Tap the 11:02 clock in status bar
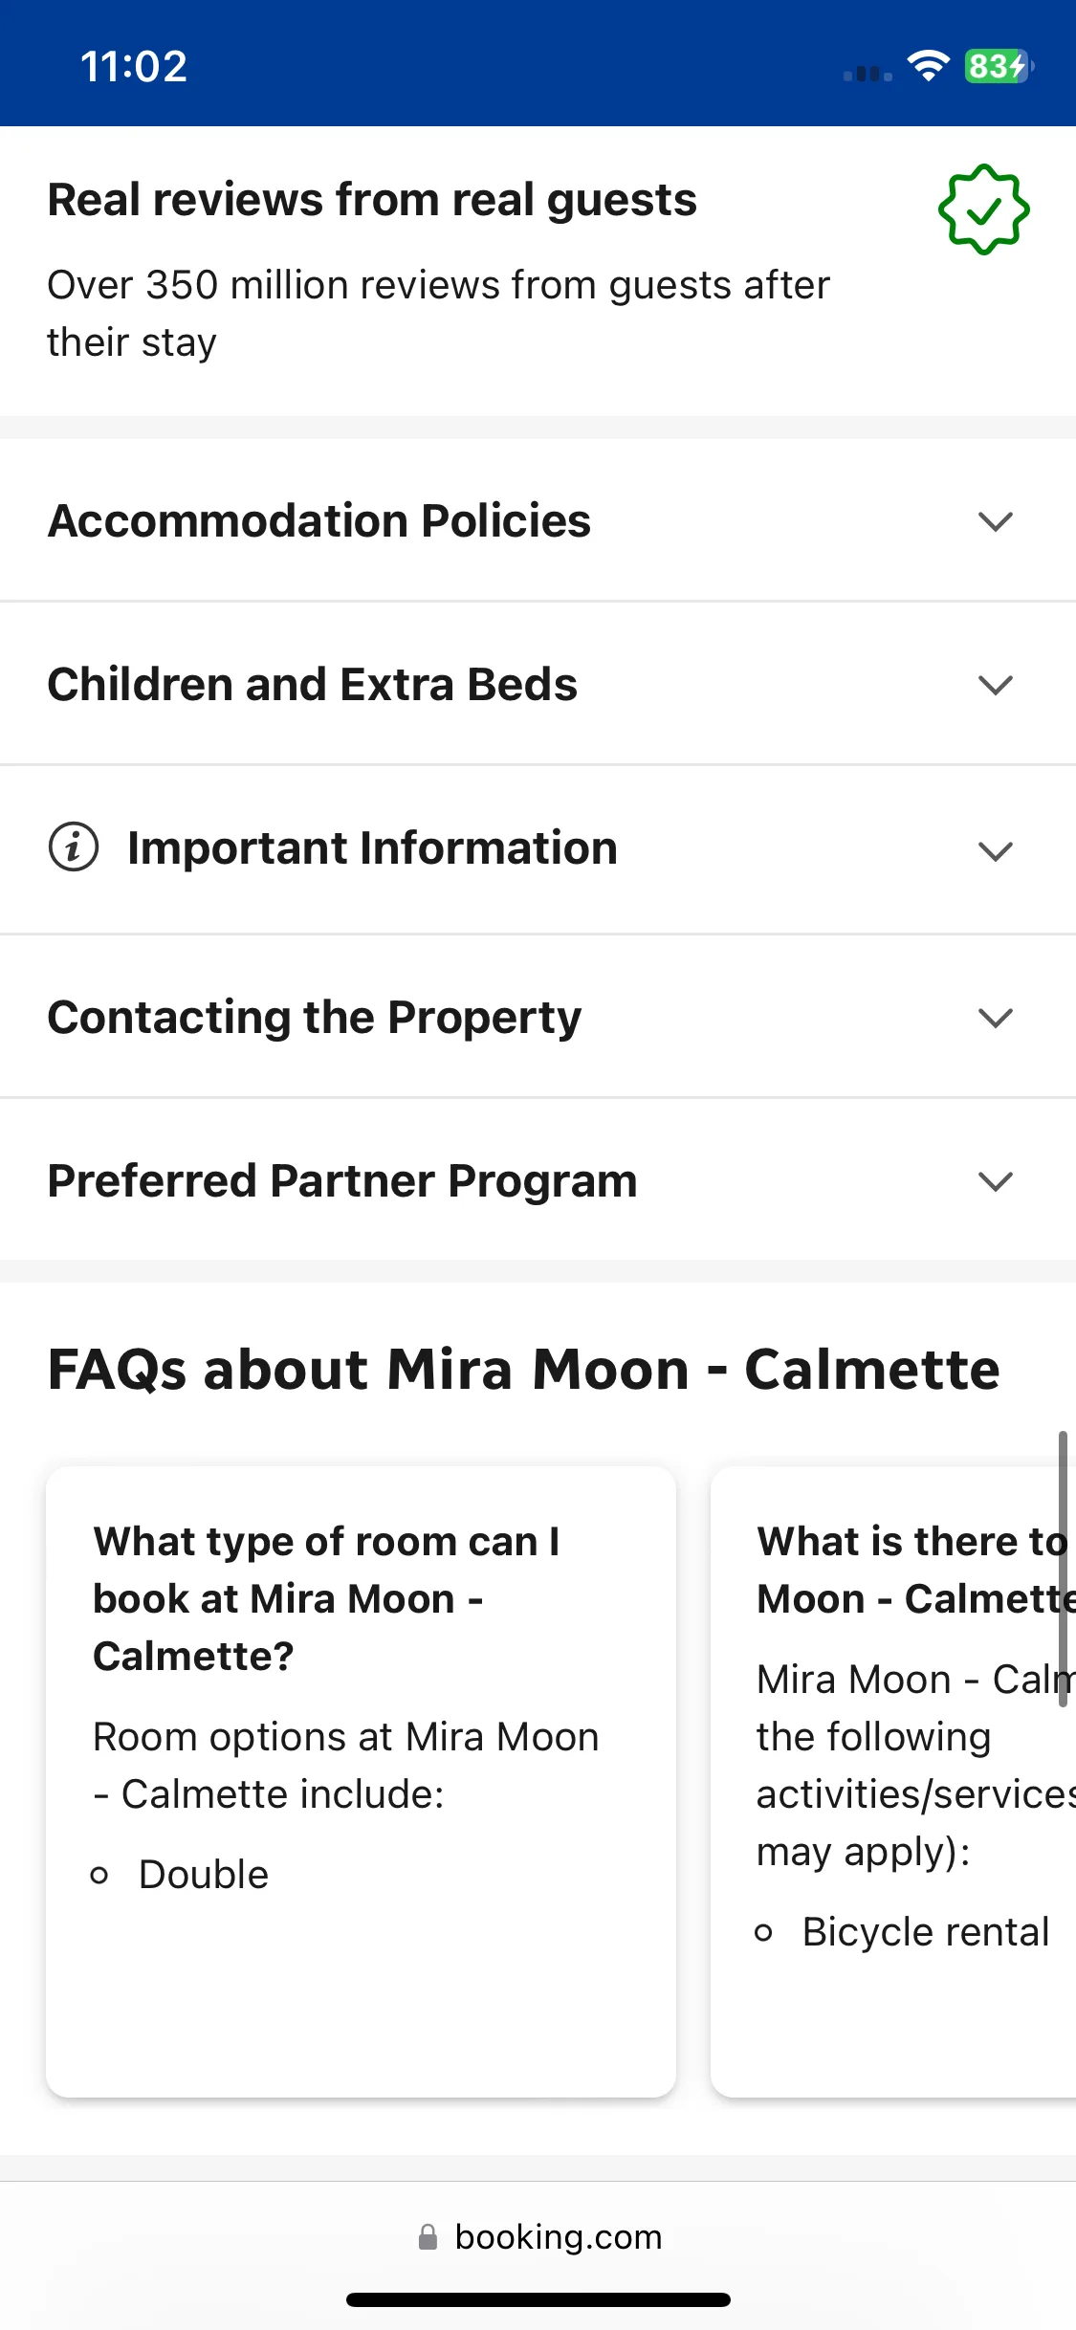The image size is (1076, 2330). pos(134,67)
